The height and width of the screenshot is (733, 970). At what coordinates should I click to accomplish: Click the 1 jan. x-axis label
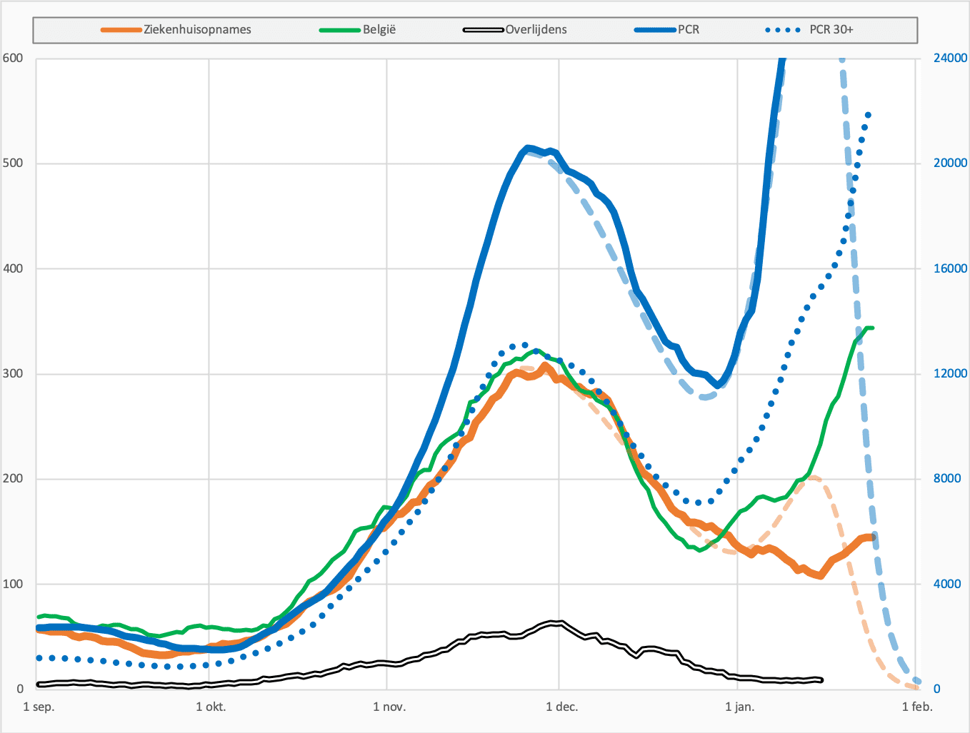[x=740, y=707]
